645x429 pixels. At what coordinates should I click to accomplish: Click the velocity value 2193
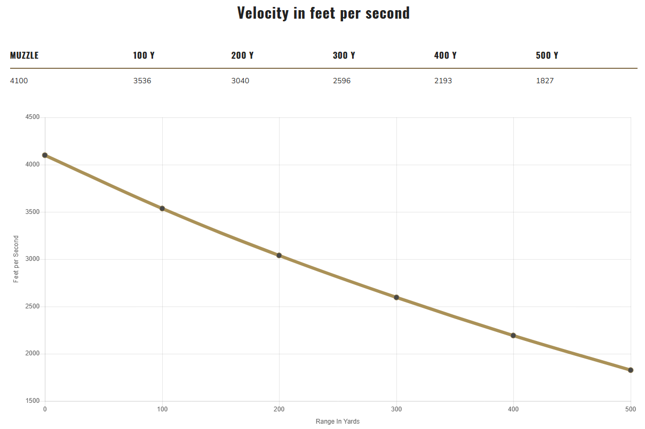[x=443, y=81]
